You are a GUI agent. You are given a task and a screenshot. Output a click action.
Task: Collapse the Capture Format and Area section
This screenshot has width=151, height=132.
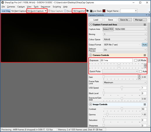(90, 25)
